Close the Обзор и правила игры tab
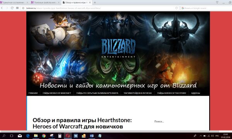Image resolution: width=232 pixels, height=139 pixels. point(90,3)
